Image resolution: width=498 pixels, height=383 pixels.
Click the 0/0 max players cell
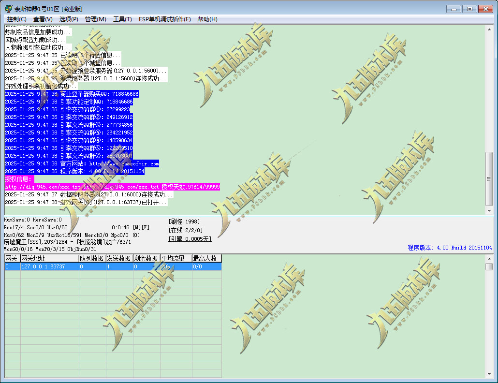(207, 267)
